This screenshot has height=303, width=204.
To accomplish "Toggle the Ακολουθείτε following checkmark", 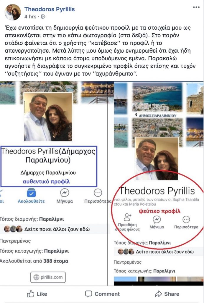I will click(x=31, y=193).
